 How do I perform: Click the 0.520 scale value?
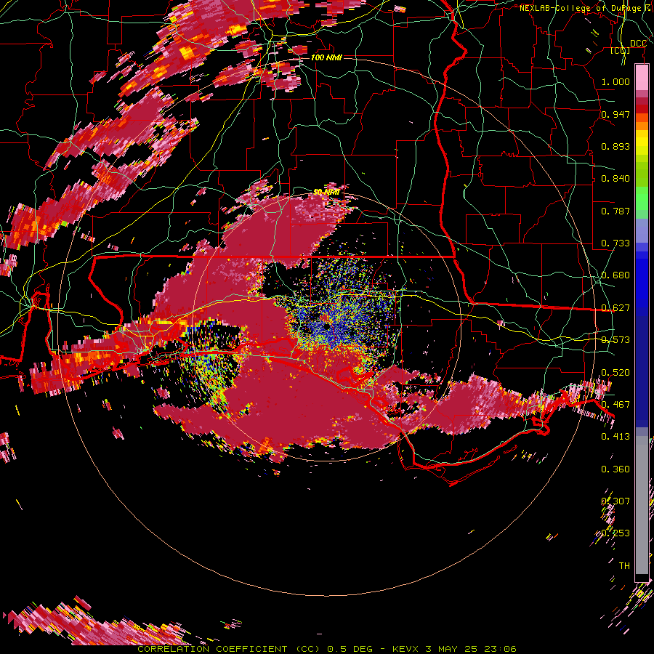pyautogui.click(x=615, y=373)
